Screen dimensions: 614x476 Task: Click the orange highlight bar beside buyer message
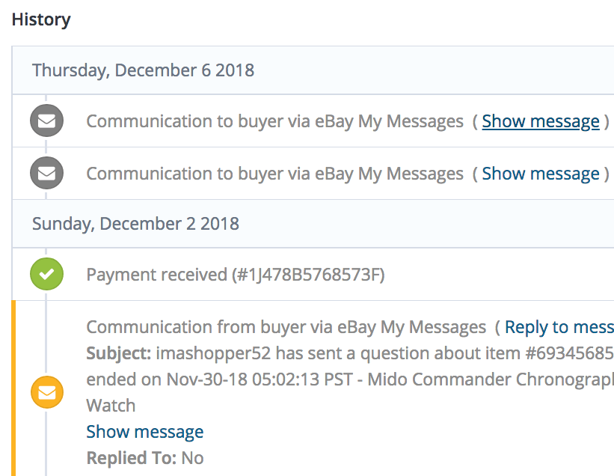tap(14, 388)
